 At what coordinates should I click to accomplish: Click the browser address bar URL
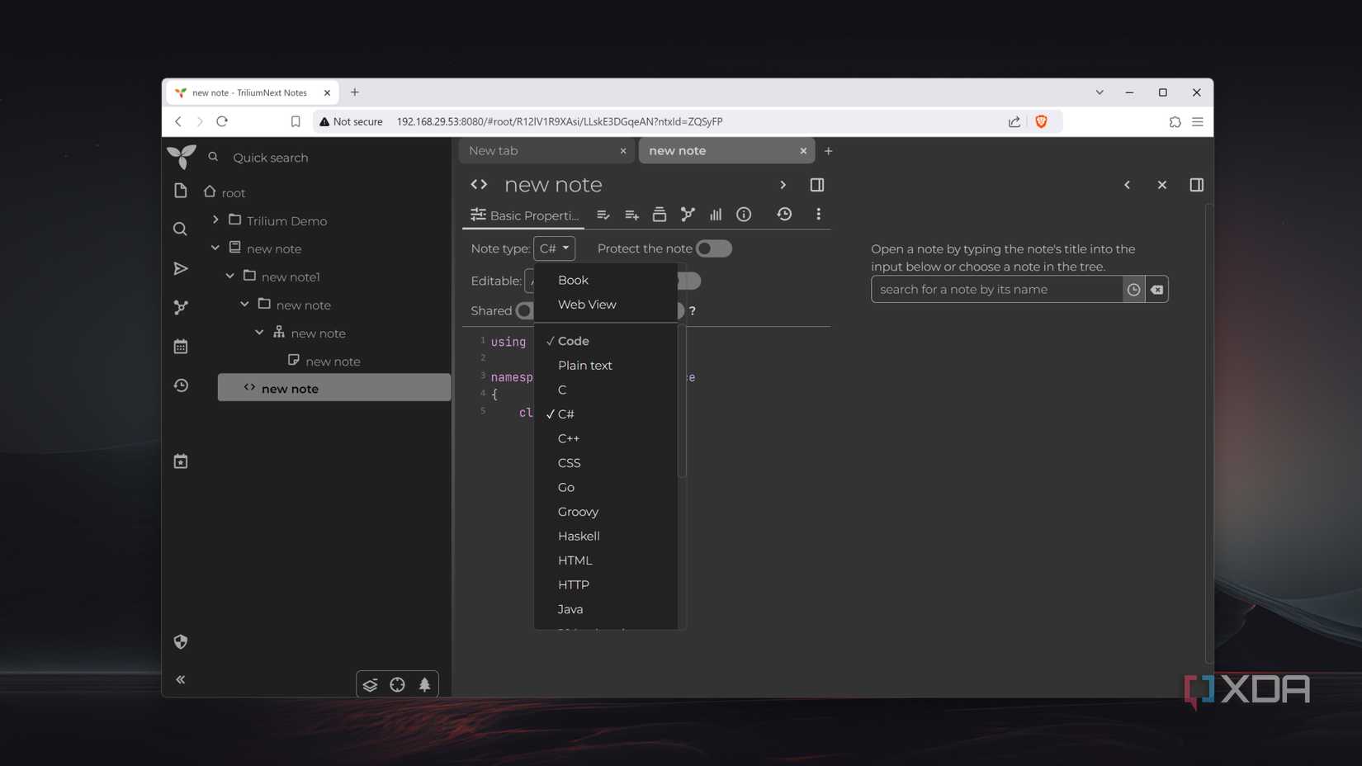coord(560,121)
